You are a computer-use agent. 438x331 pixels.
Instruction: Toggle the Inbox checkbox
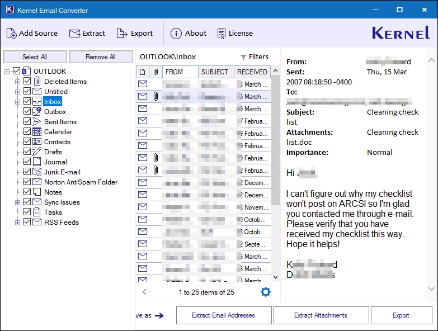pyautogui.click(x=27, y=101)
